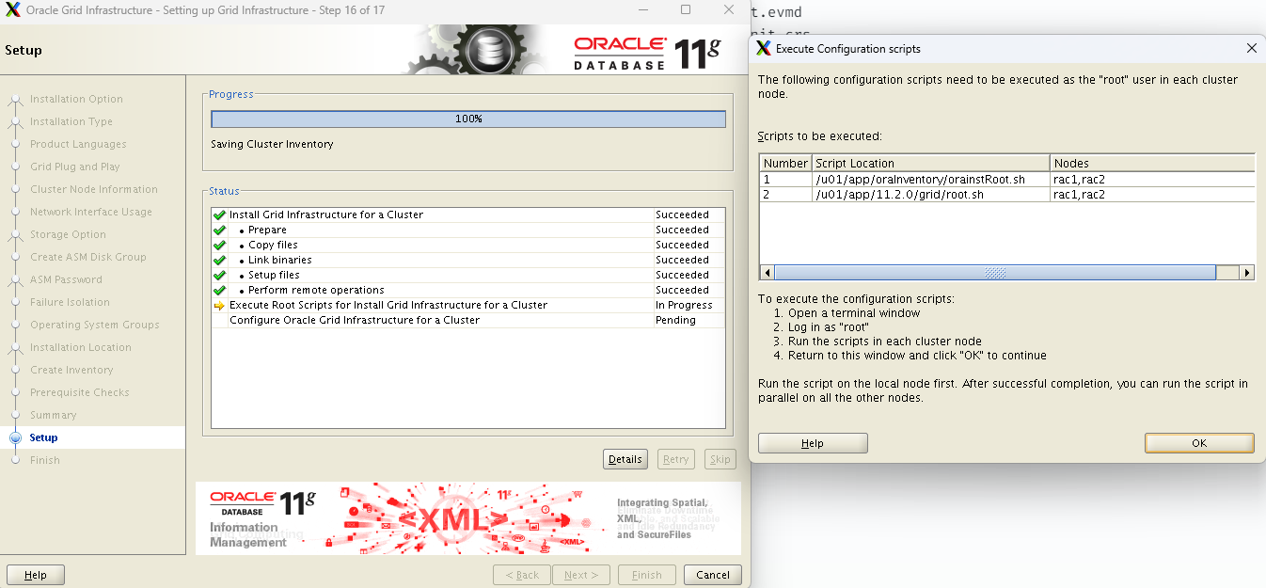Select /u01/app/11.2.0/grid/root.sh script cell
Viewport: 1266px width, 588px height.
(931, 194)
